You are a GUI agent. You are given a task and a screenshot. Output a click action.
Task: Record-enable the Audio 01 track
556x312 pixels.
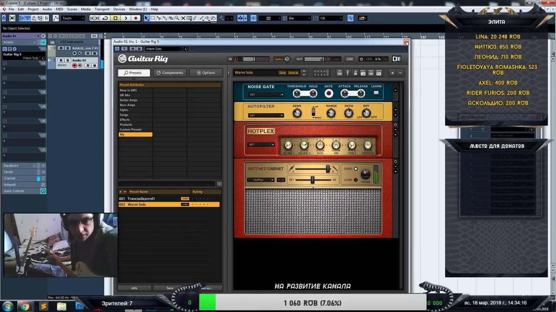click(x=74, y=65)
